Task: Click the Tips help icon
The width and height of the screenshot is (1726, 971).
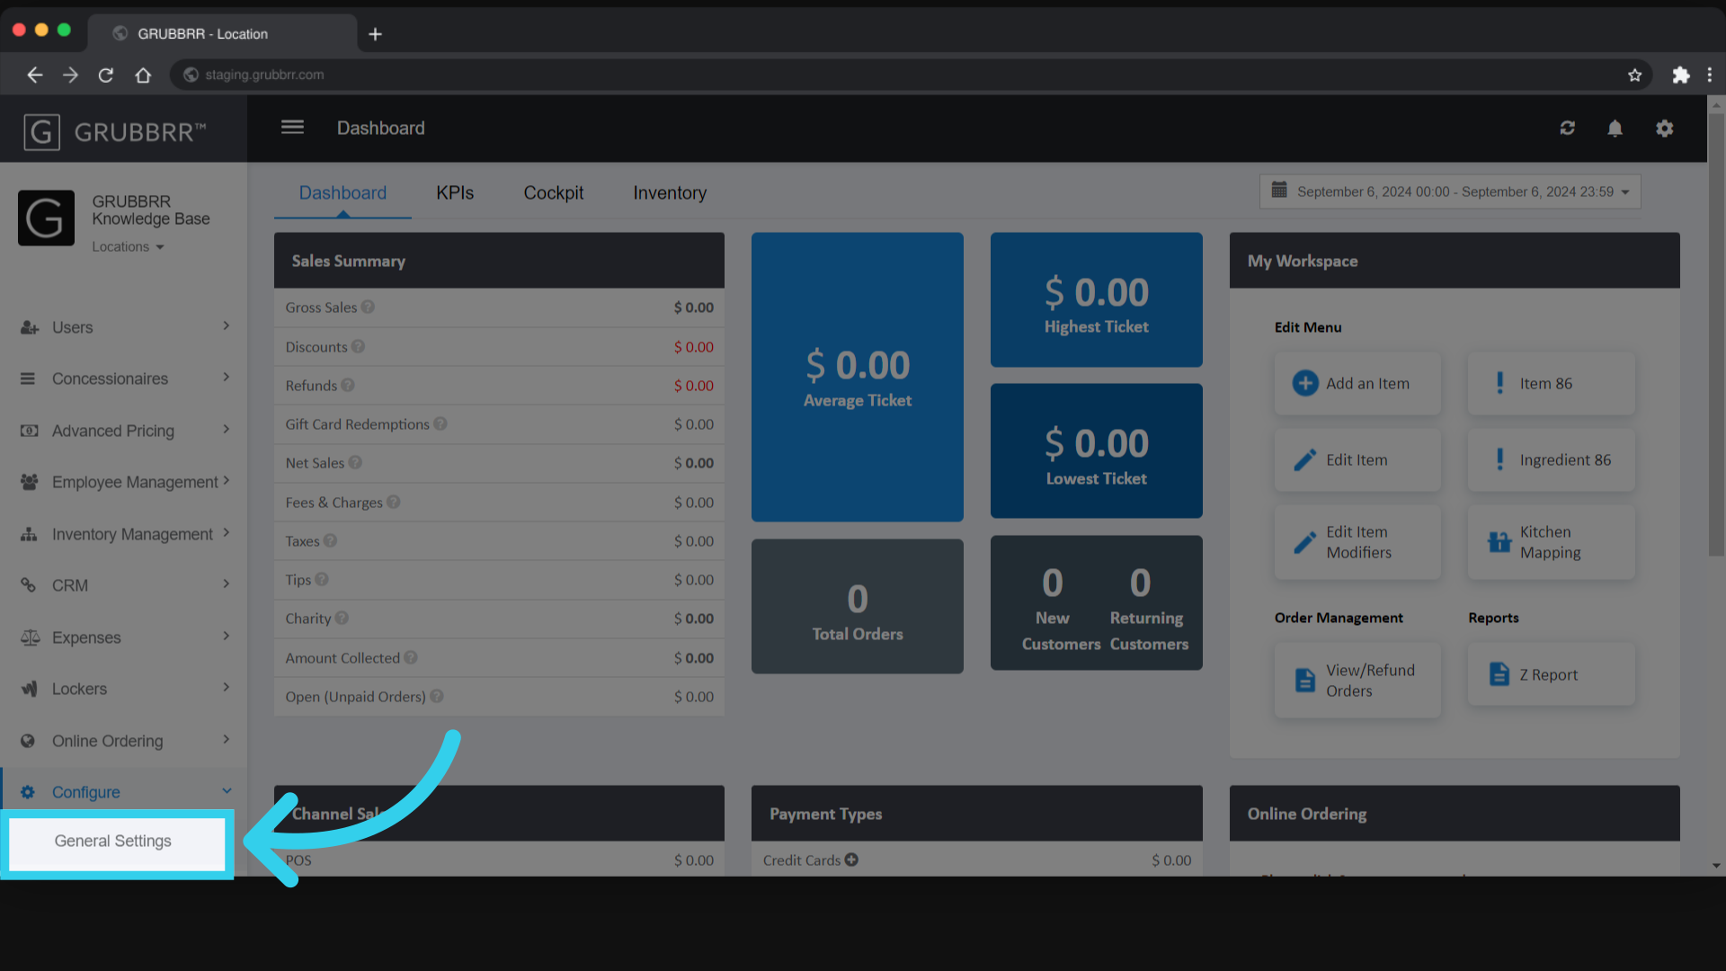Action: (322, 579)
